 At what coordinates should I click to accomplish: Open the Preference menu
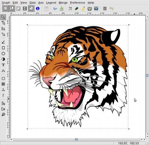pyautogui.click(x=77, y=3)
